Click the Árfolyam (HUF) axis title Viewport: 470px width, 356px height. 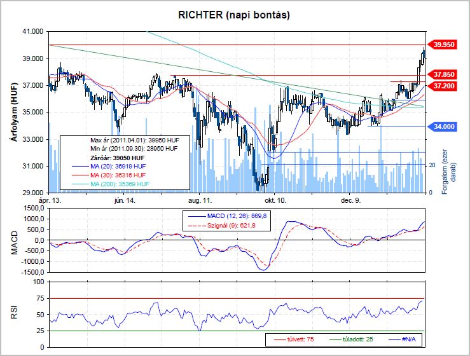tap(14, 112)
